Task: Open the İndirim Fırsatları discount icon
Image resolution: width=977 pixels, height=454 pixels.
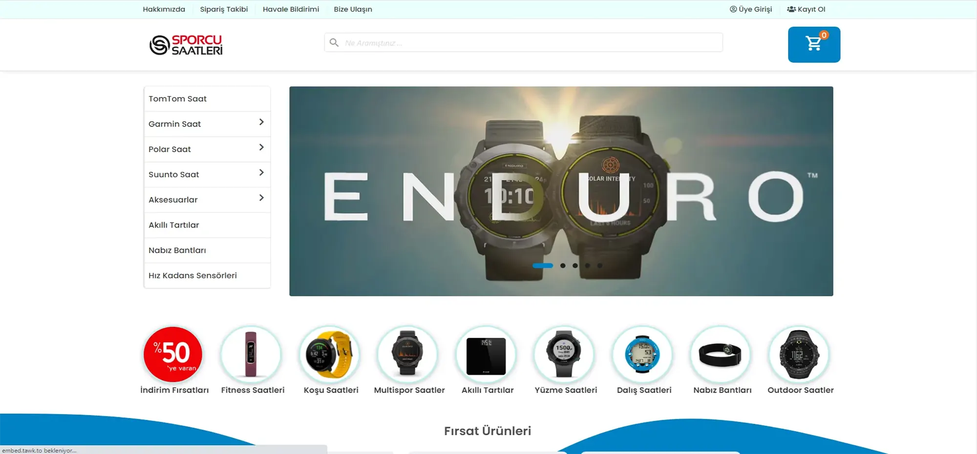Action: (x=173, y=354)
